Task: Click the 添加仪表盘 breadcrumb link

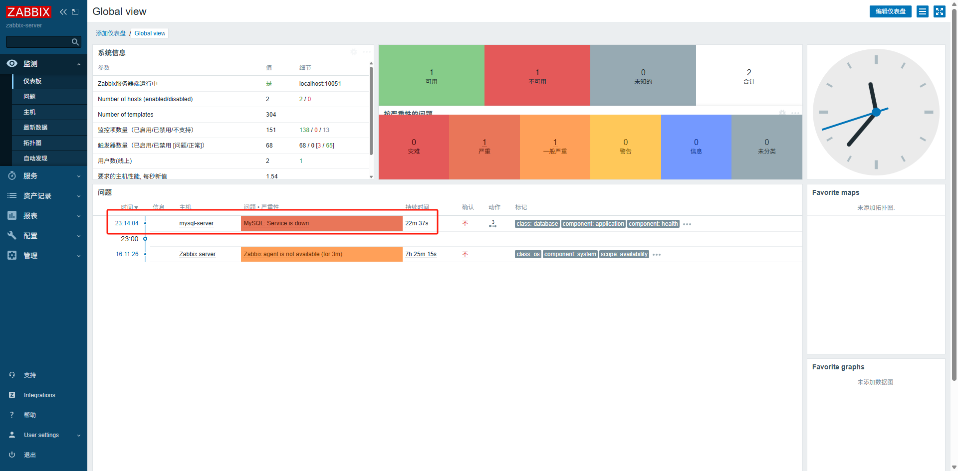Action: (x=111, y=33)
